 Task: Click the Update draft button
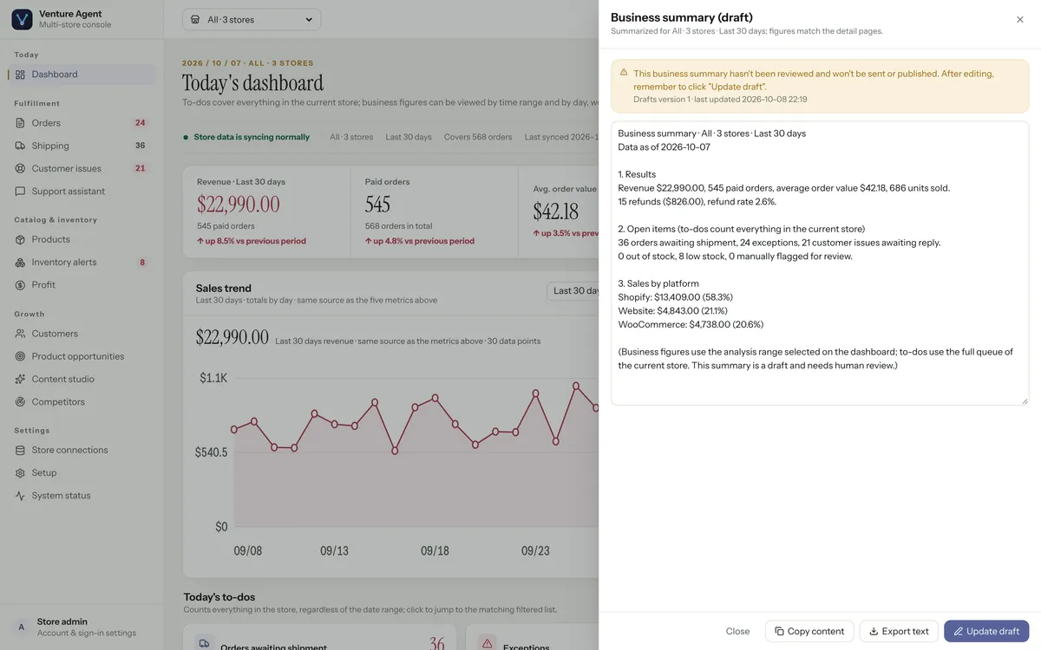click(x=986, y=631)
